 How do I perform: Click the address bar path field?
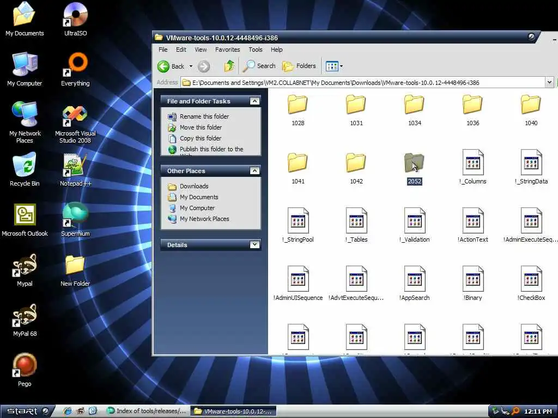point(363,83)
